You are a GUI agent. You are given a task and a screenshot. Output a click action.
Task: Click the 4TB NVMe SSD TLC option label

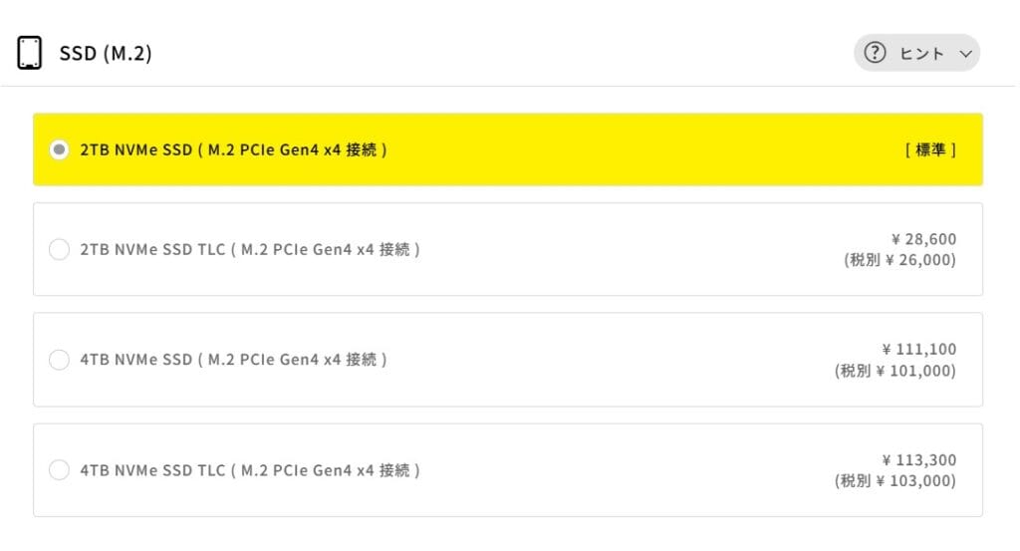pyautogui.click(x=249, y=469)
